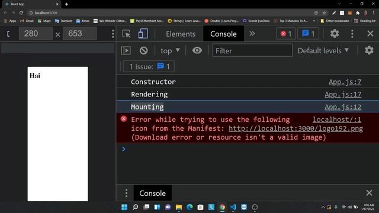This screenshot has width=379, height=213.
Task: Show hidden system tray icons
Action: (323, 207)
